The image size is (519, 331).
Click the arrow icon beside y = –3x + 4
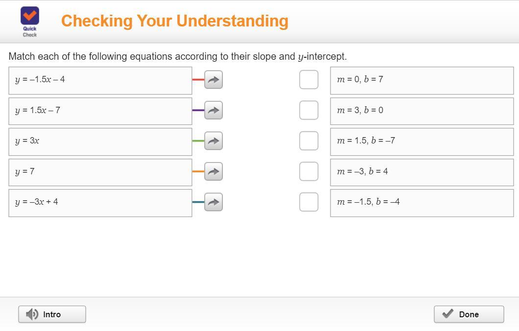click(213, 202)
